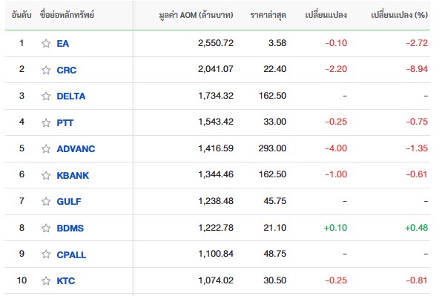This screenshot has width=445, height=296.
Task: Toggle the KTC star icon
Action: click(x=46, y=280)
